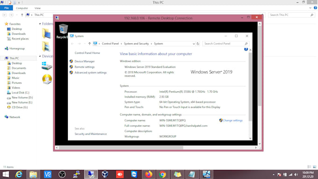318x179 pixels.
Task: Launch Firefox from the taskbar
Action: (x=149, y=174)
